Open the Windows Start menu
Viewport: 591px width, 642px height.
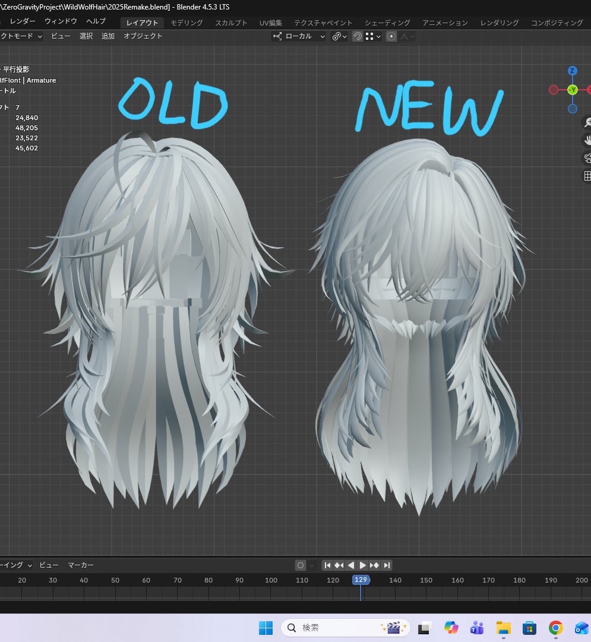click(x=266, y=628)
